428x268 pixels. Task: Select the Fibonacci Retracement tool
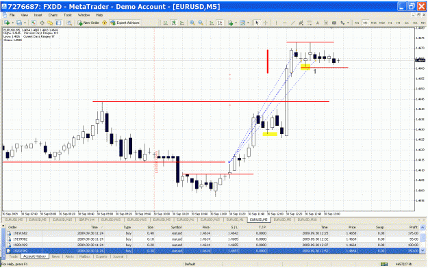310,23
